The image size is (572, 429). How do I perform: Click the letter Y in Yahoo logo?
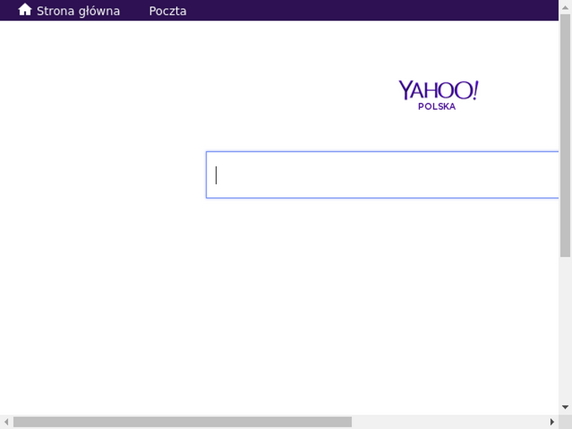[406, 90]
